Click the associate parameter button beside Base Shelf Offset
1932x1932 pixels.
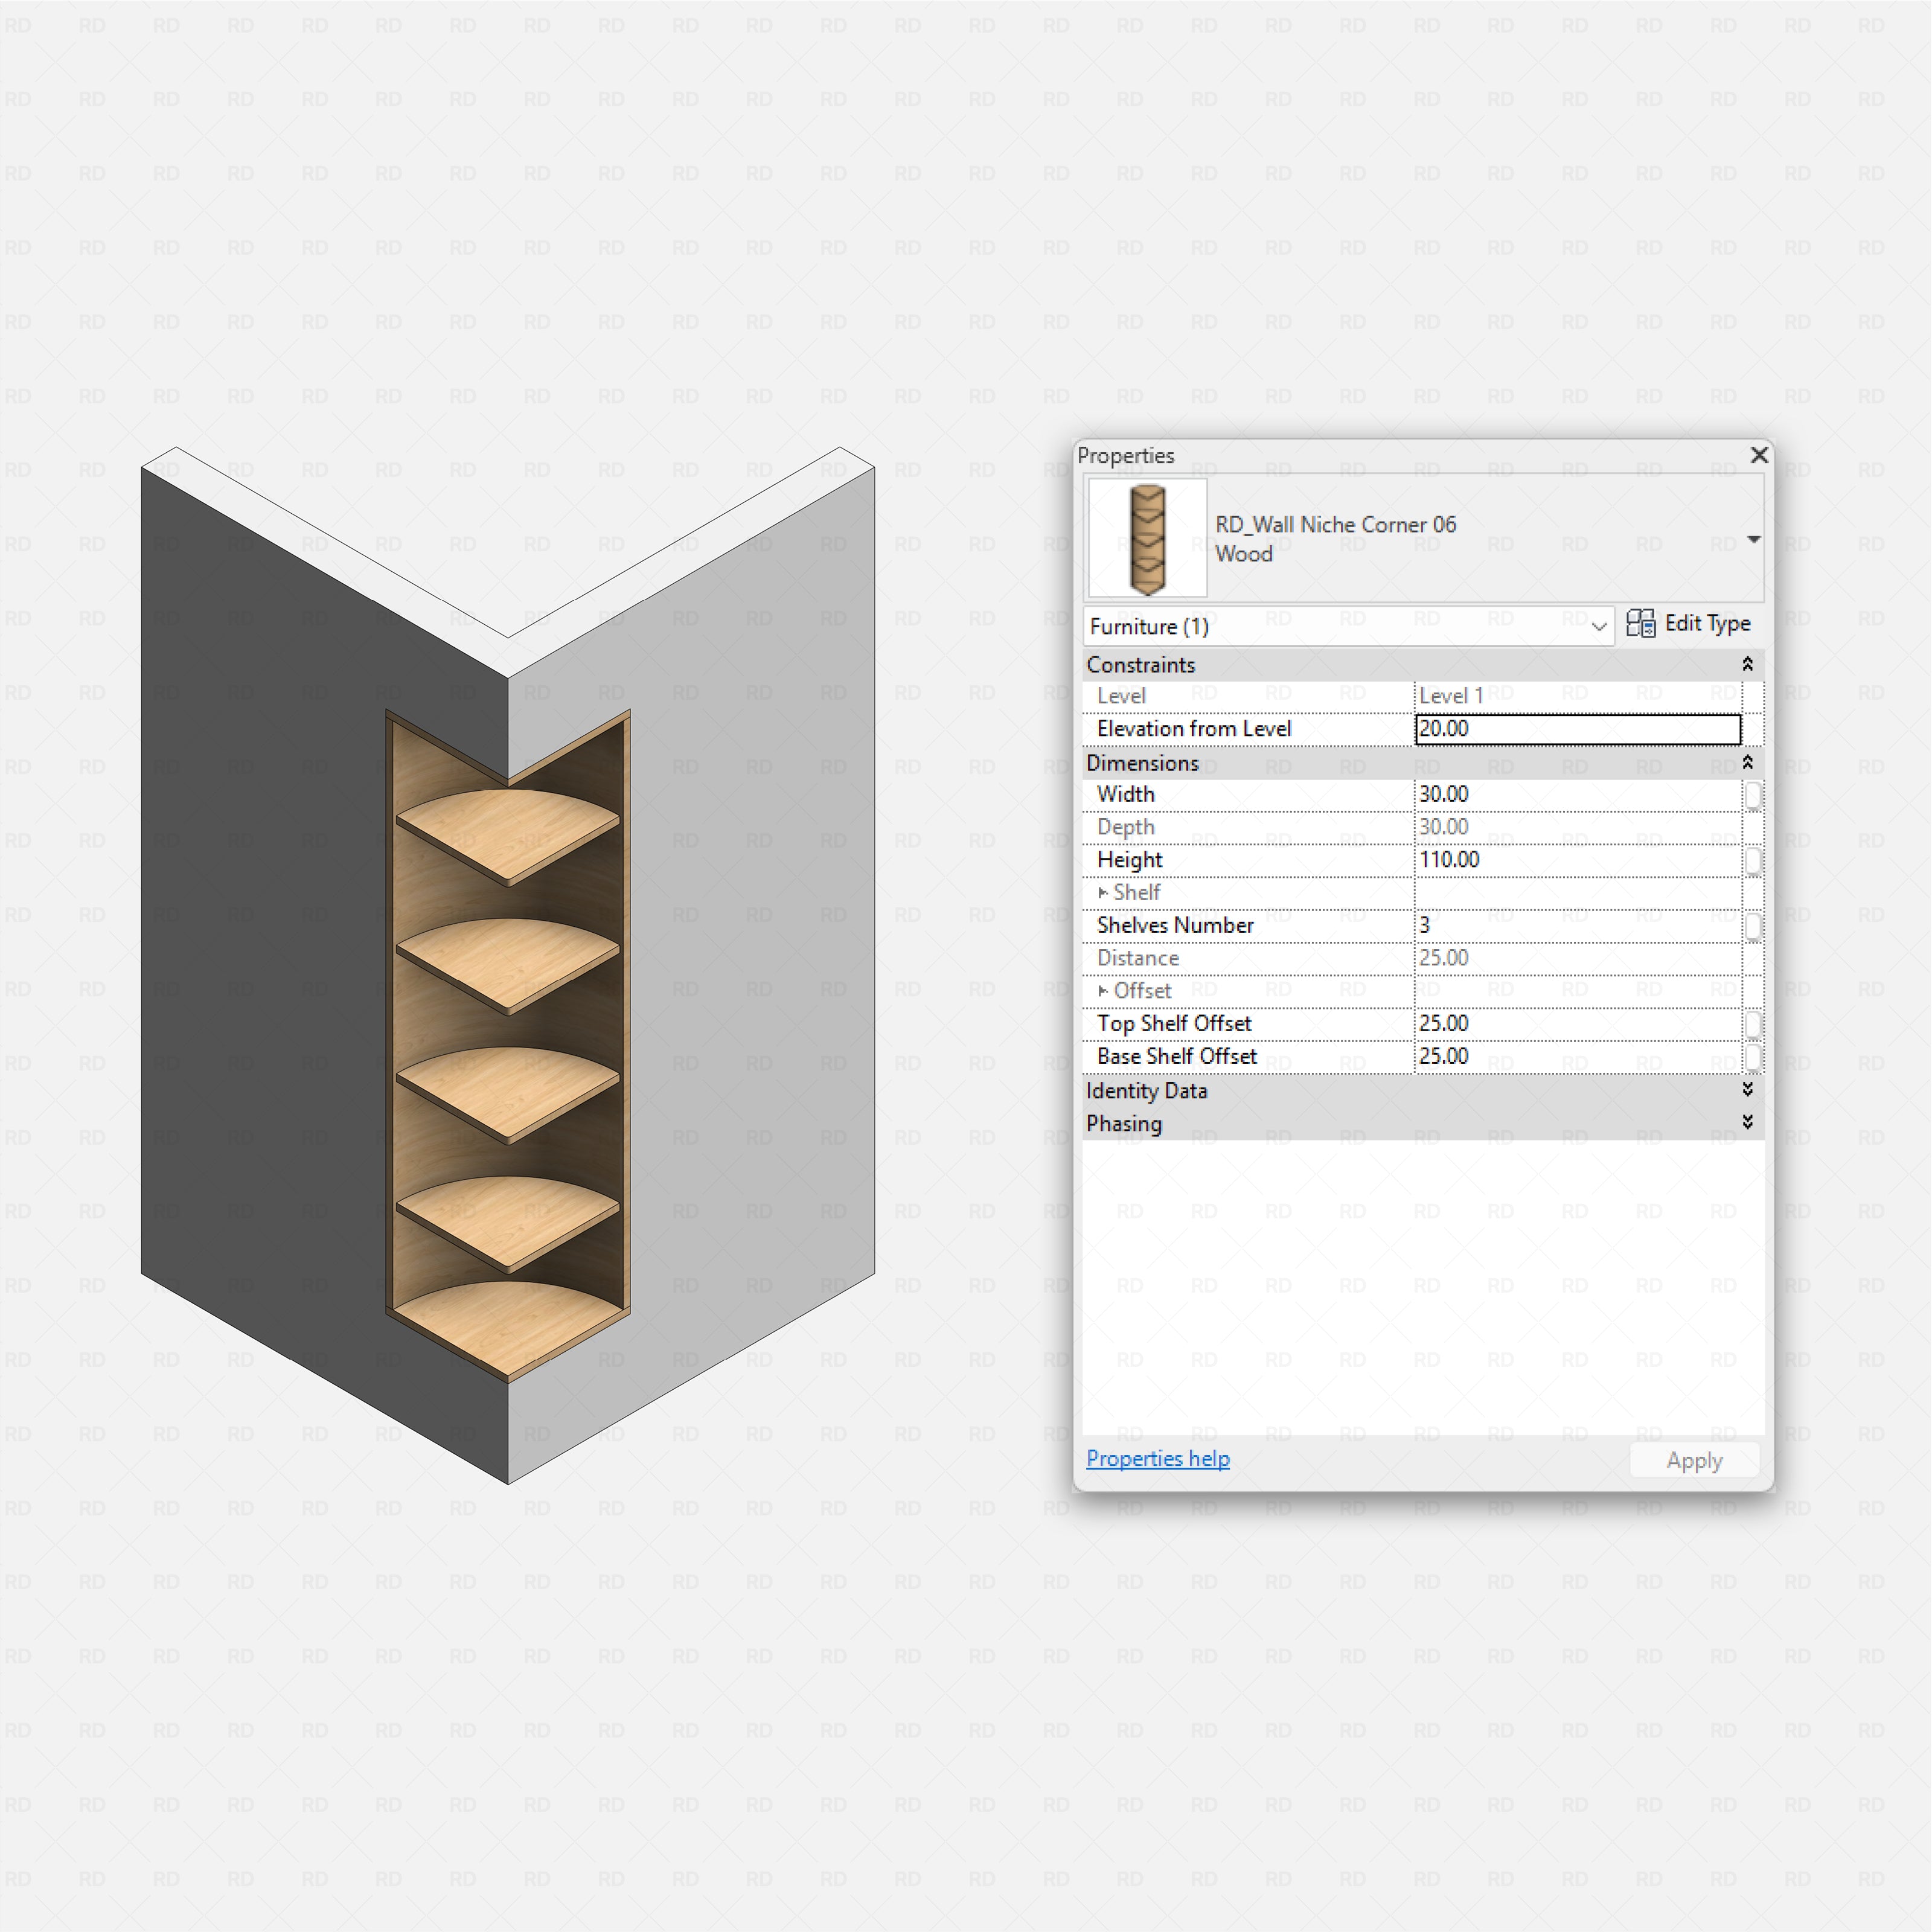pos(1755,1056)
